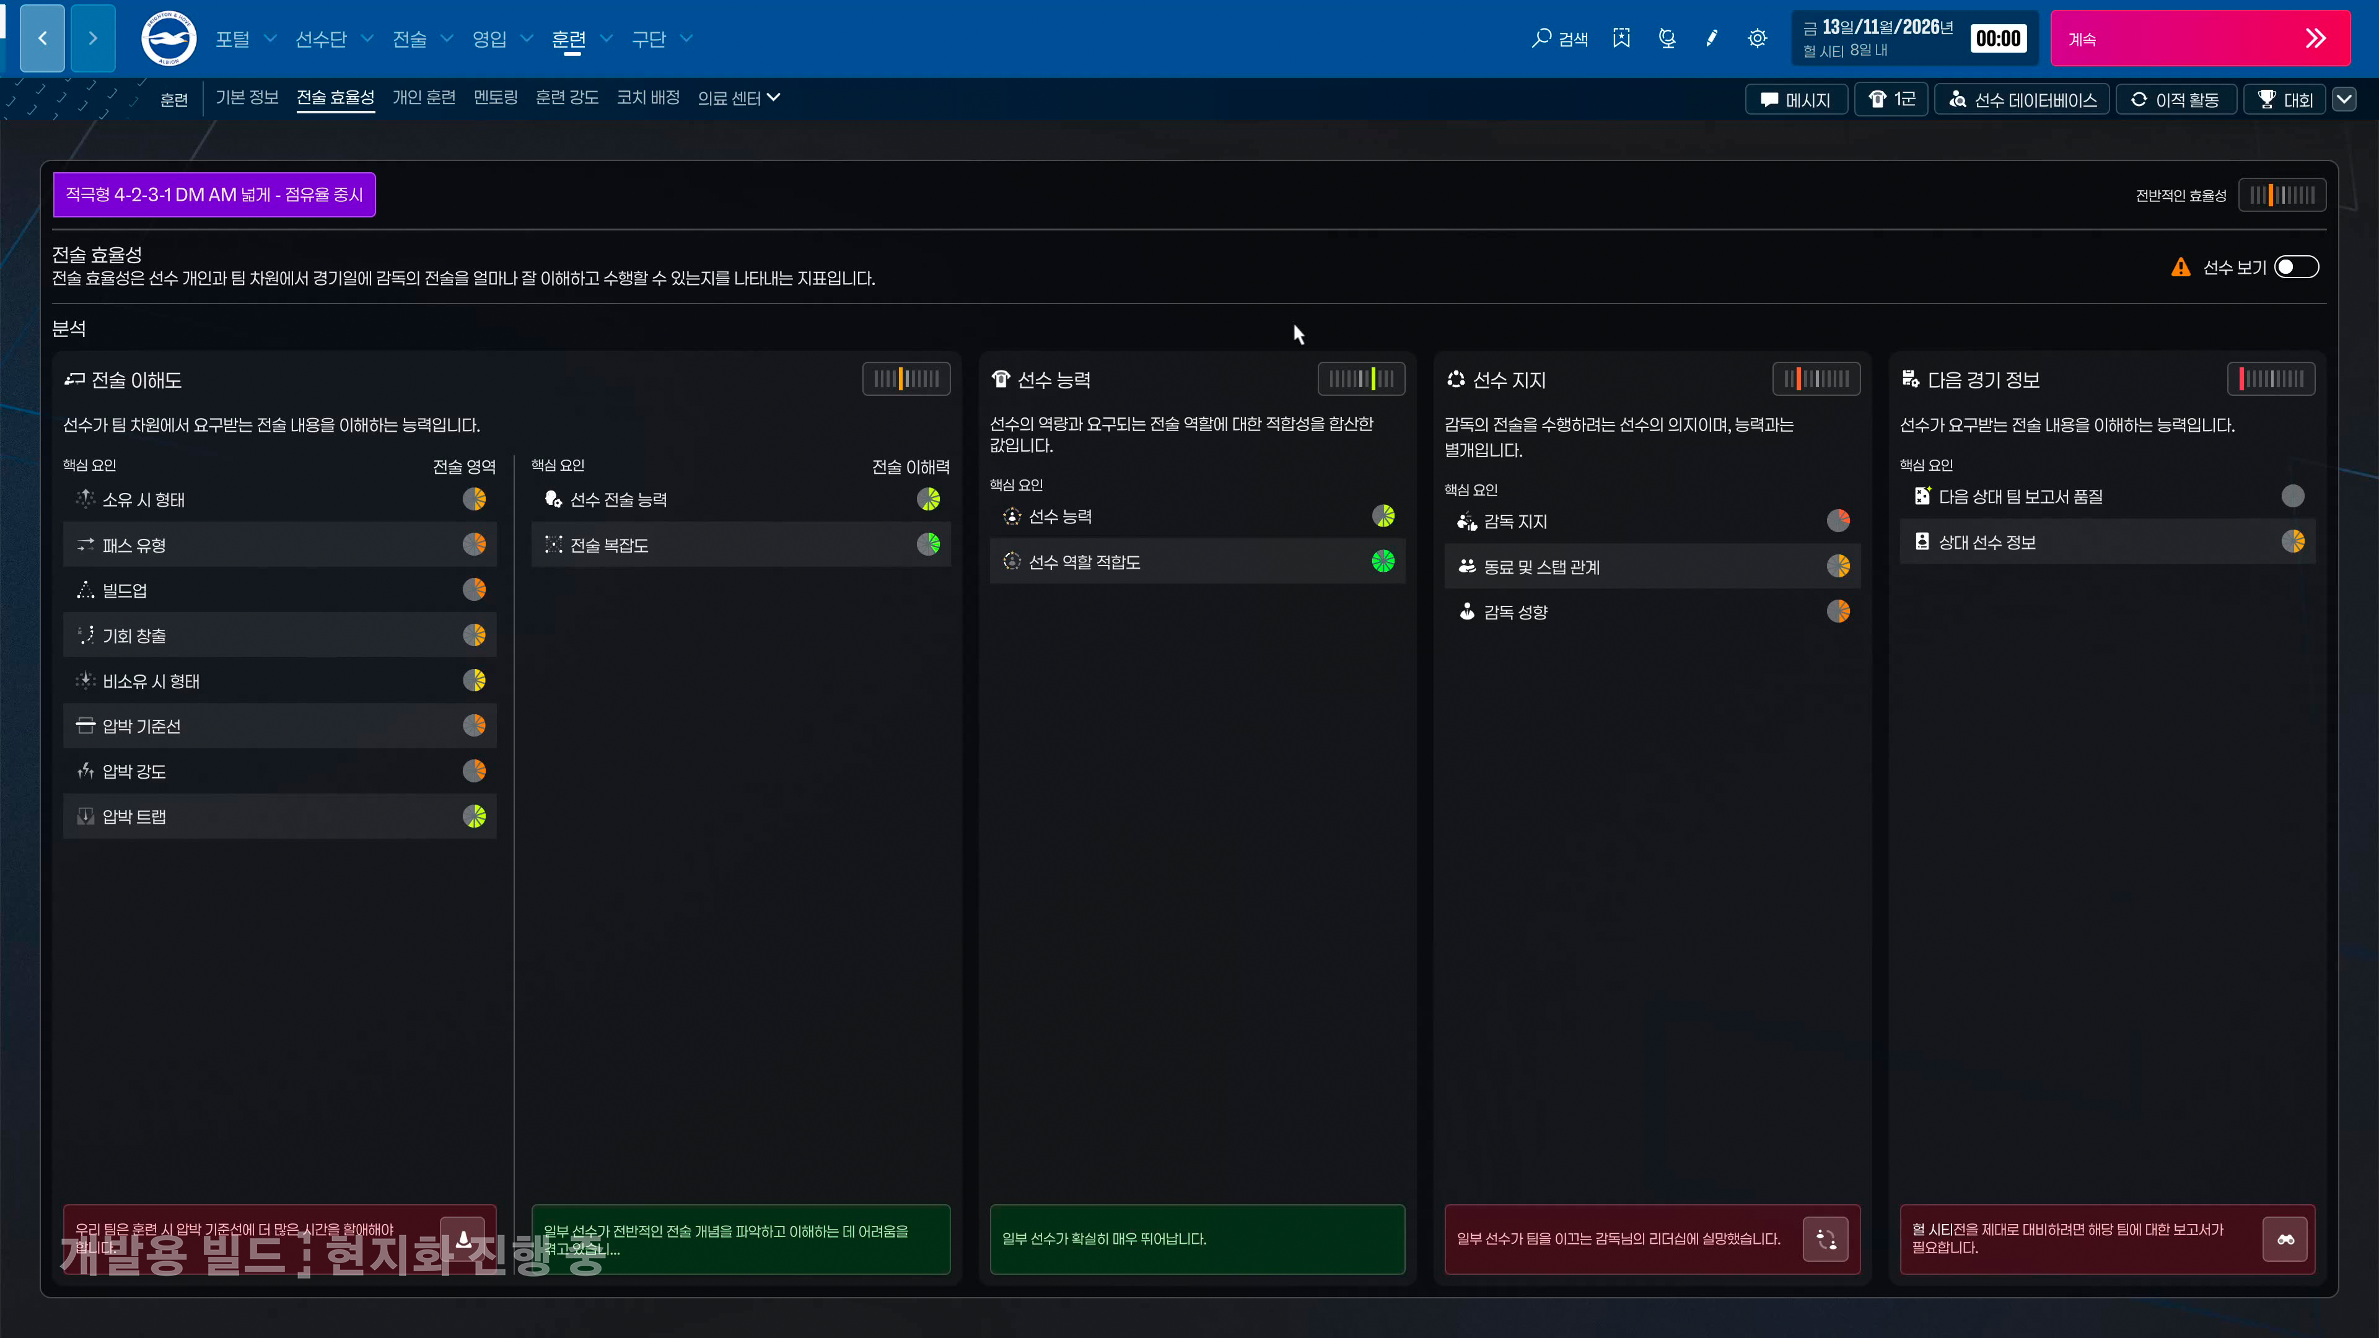Click the icon in manager leadership advice box
The width and height of the screenshot is (2379, 1338).
pyautogui.click(x=1826, y=1239)
